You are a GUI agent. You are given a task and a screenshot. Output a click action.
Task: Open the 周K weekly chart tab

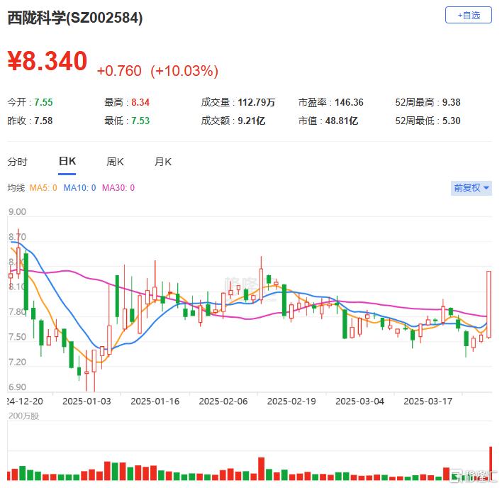(115, 162)
